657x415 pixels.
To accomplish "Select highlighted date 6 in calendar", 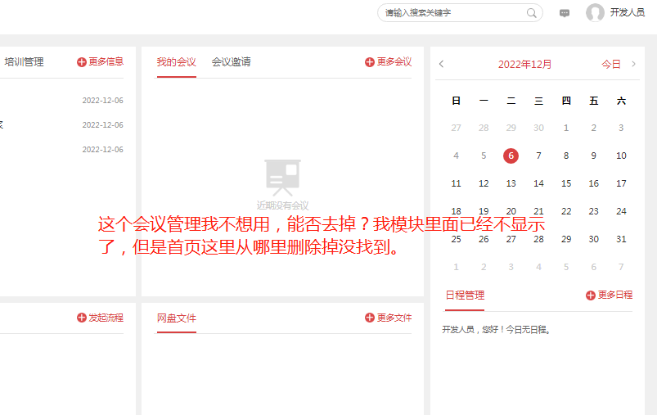I will [x=511, y=156].
